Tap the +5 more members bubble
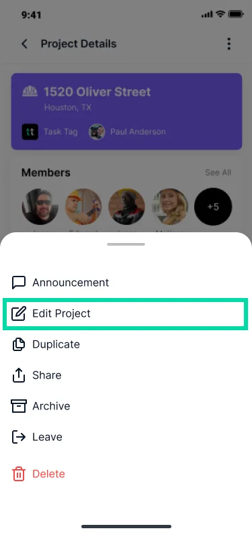This screenshot has width=252, height=545. [x=212, y=207]
